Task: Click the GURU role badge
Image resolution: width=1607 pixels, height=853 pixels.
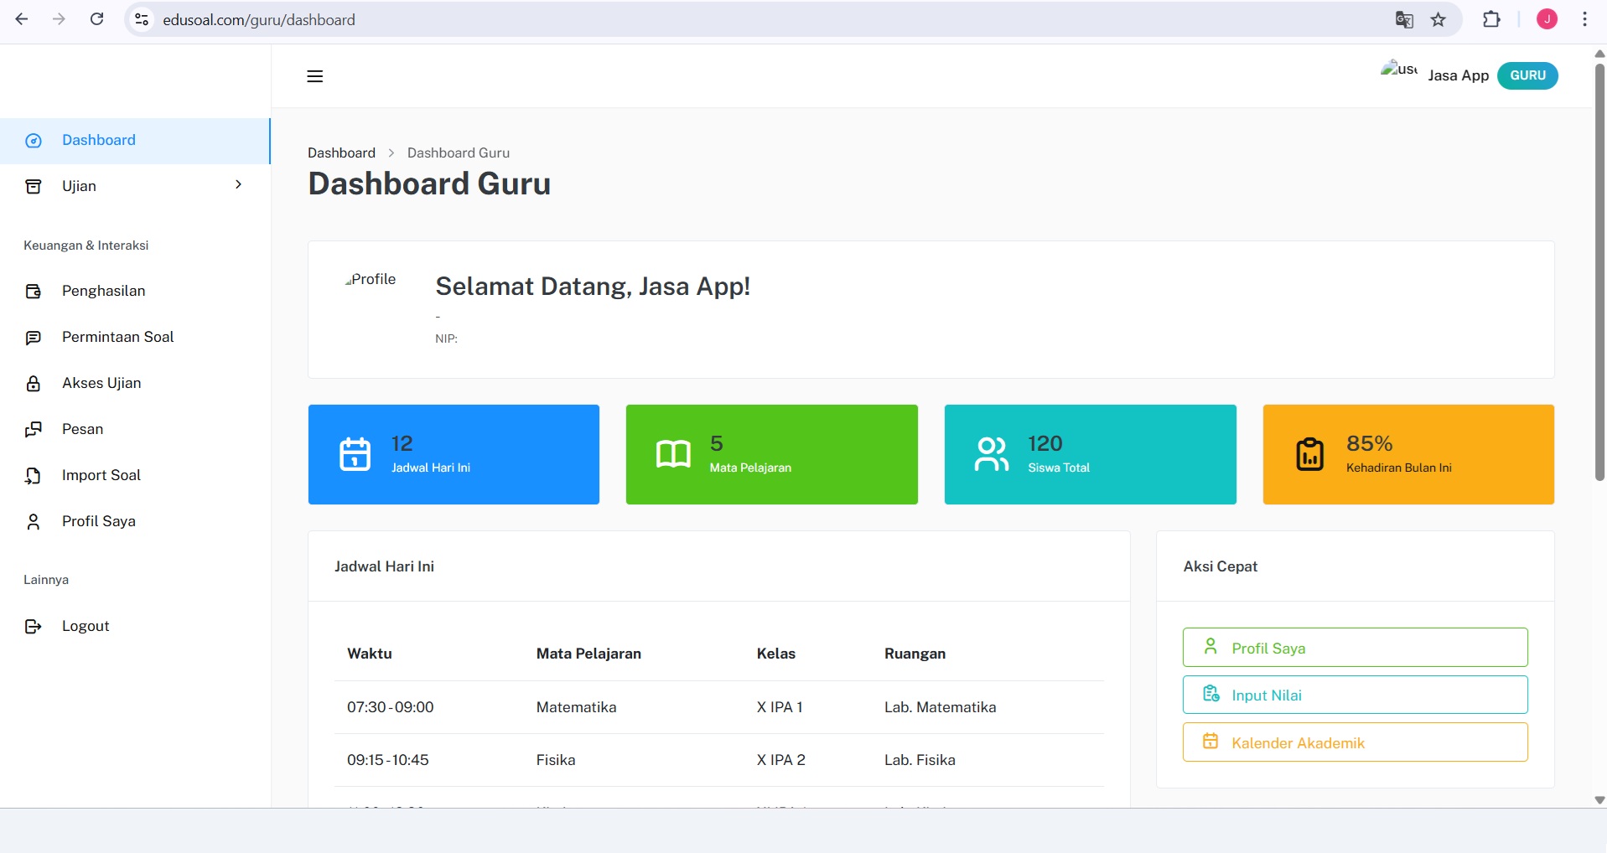Action: [1527, 75]
